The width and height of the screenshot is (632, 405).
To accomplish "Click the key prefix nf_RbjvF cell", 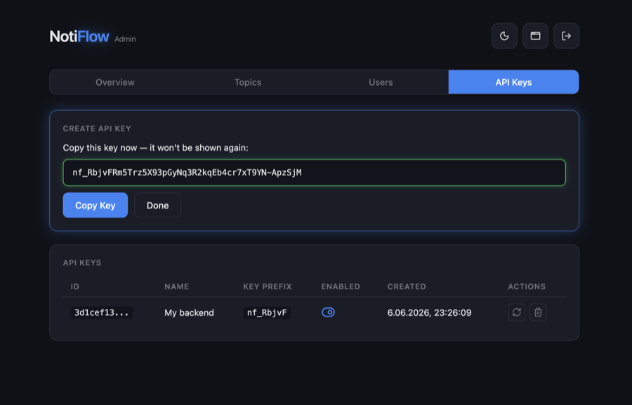I will (267, 313).
